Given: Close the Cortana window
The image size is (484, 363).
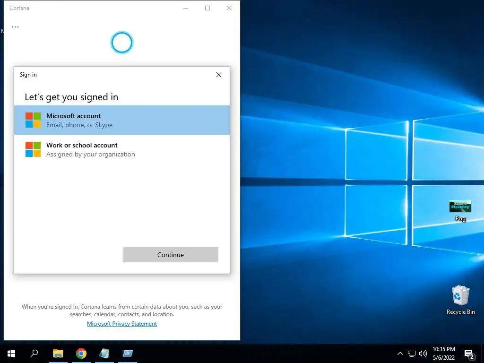Looking at the screenshot, I should pyautogui.click(x=229, y=8).
